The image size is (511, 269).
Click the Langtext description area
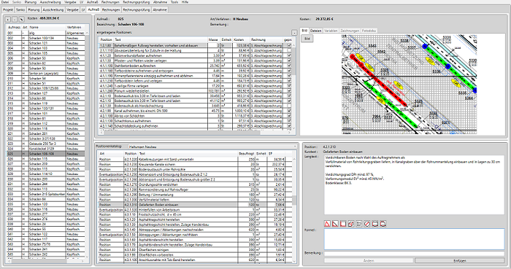tap(414, 184)
